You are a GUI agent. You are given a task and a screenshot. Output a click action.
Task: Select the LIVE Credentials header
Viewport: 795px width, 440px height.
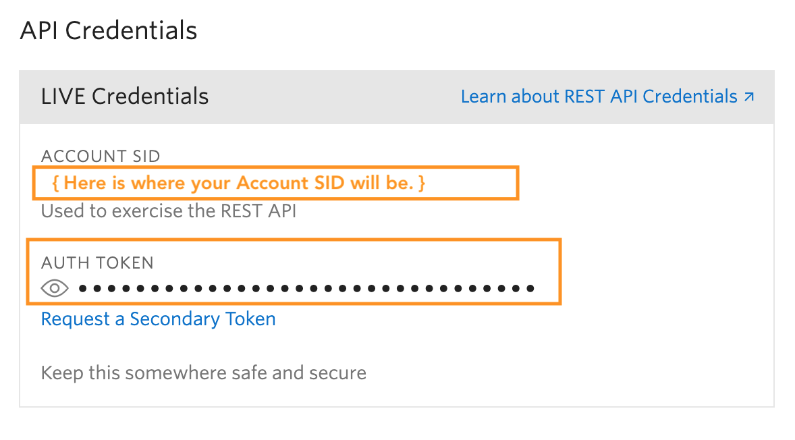(125, 97)
